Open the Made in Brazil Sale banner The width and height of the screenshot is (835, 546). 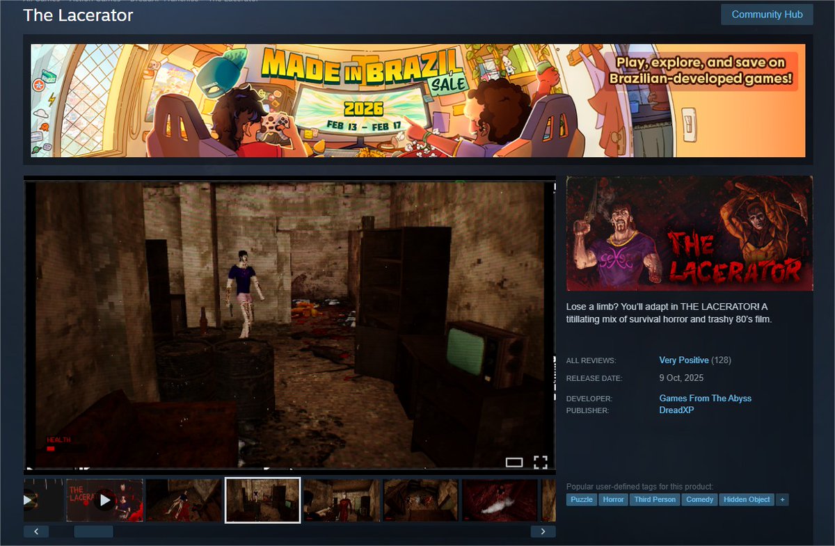[418, 100]
